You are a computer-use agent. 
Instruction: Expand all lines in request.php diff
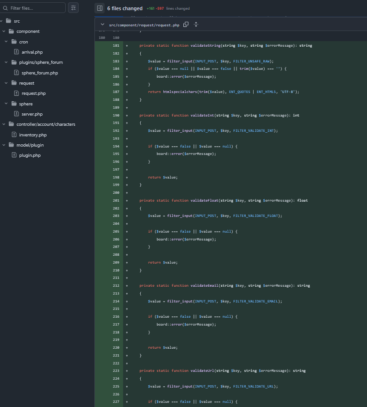196,25
